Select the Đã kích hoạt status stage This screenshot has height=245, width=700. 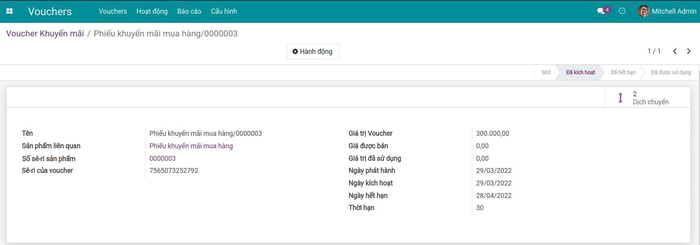tap(581, 72)
